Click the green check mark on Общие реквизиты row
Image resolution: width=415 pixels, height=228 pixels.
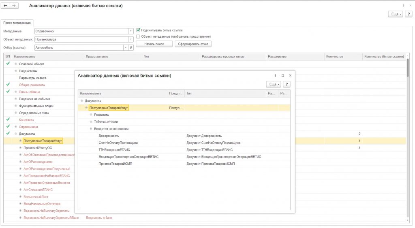[x=8, y=84]
